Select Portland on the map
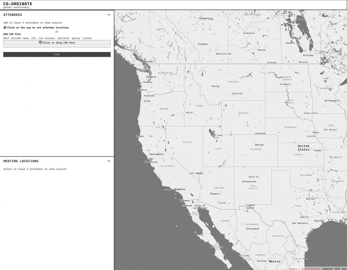This screenshot has height=270, width=347. coord(149,96)
